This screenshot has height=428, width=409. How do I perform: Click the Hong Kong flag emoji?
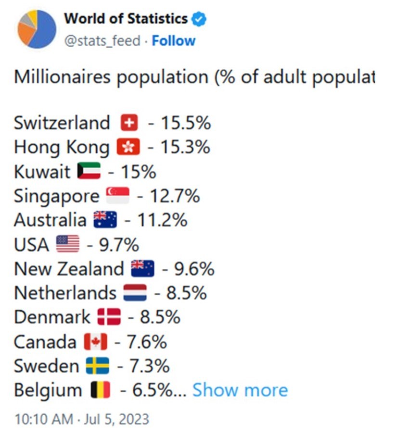click(128, 147)
